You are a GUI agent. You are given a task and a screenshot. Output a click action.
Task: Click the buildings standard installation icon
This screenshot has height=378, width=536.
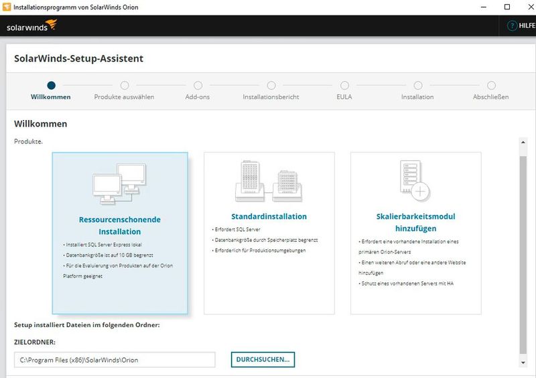click(269, 180)
